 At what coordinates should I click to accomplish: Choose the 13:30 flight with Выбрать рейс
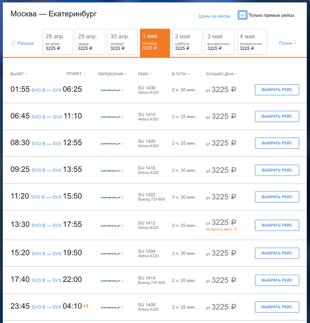pos(277,225)
